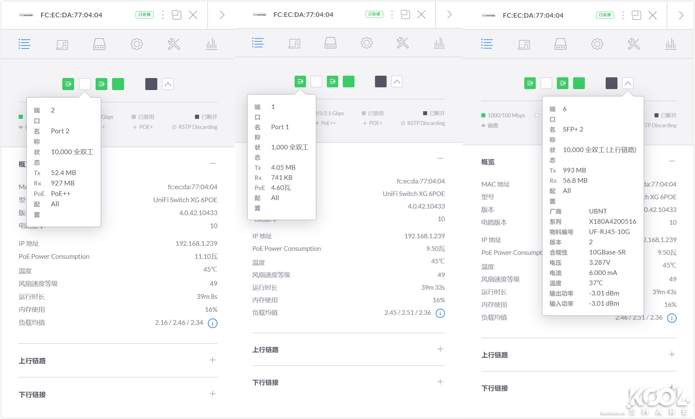This screenshot has height=419, width=695.
Task: Collapse the port view with the chevron button
Action: pyautogui.click(x=168, y=84)
